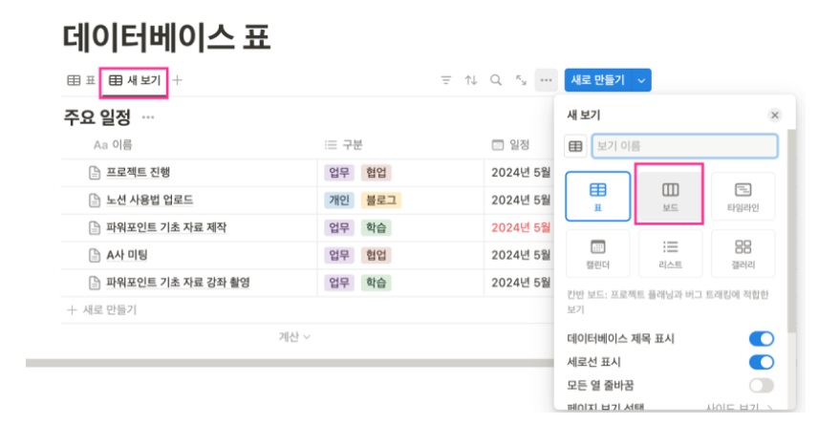818x424 pixels.
Task: Toggle 데이터베이스 제목 표시 switch
Action: click(761, 339)
